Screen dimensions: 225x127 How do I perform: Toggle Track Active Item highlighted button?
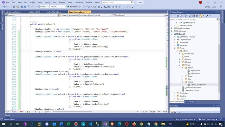[x=201, y=16]
